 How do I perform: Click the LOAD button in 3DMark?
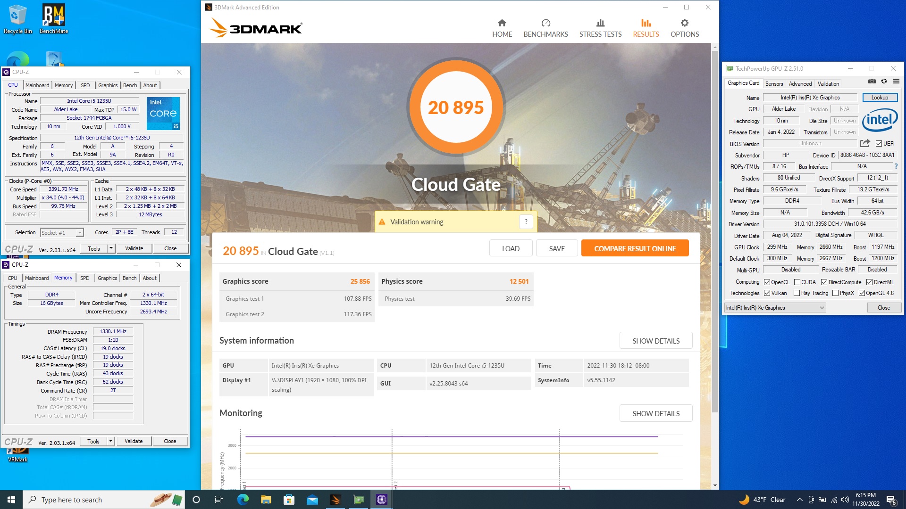point(511,248)
